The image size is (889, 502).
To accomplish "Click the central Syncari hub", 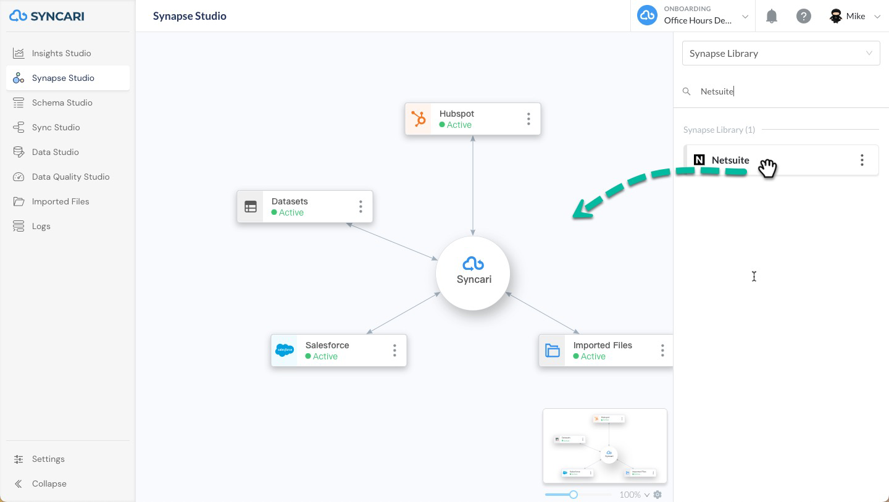I will (473, 273).
